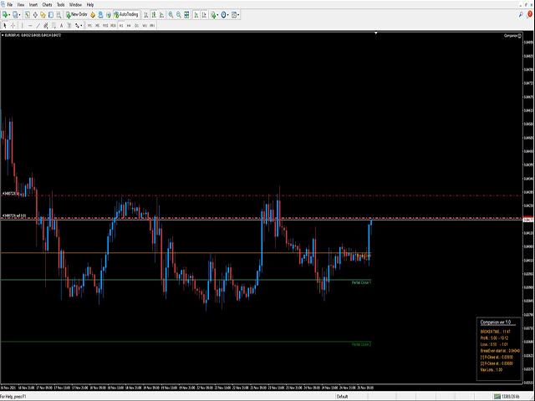
Task: Switch to M30 timeframe
Action: point(113,26)
